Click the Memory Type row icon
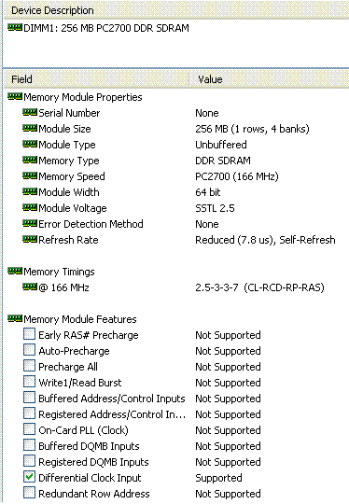 coord(30,161)
